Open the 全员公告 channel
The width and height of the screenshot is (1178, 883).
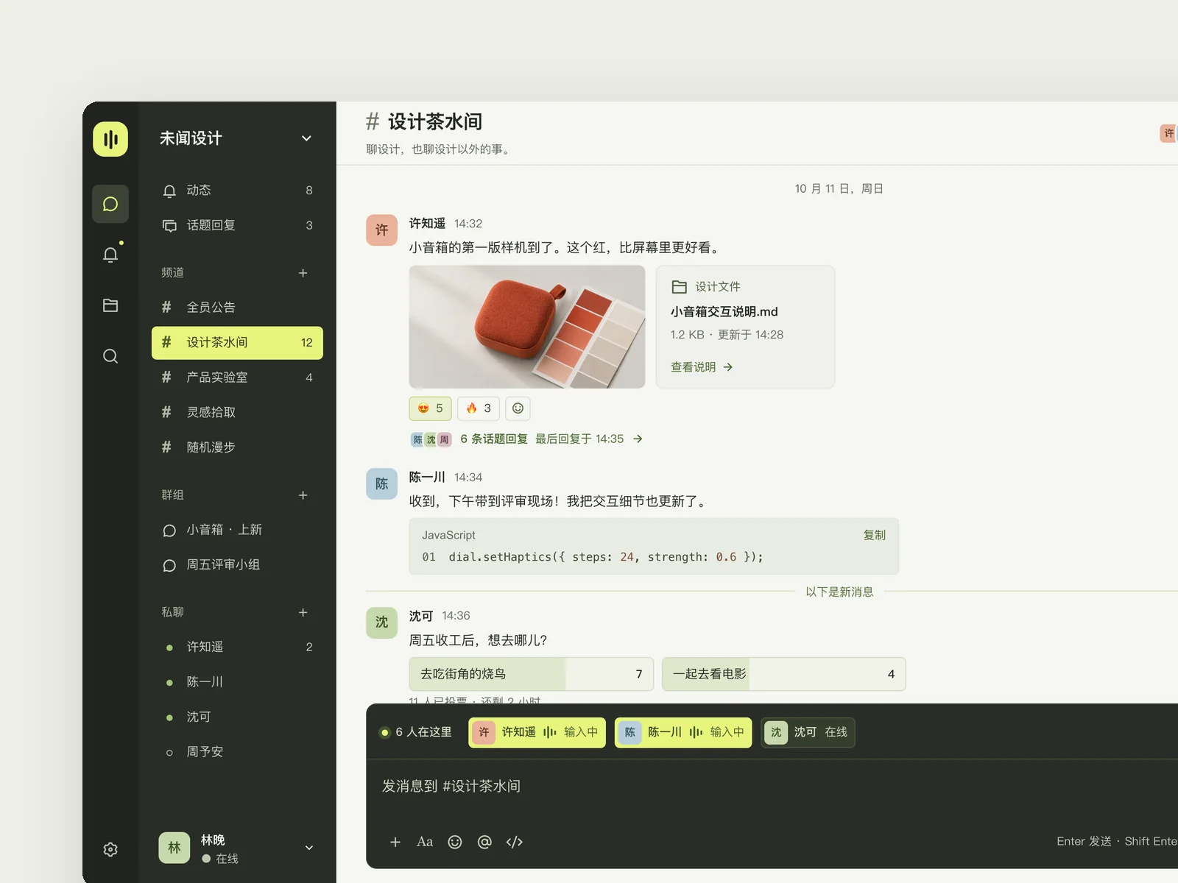click(x=237, y=308)
